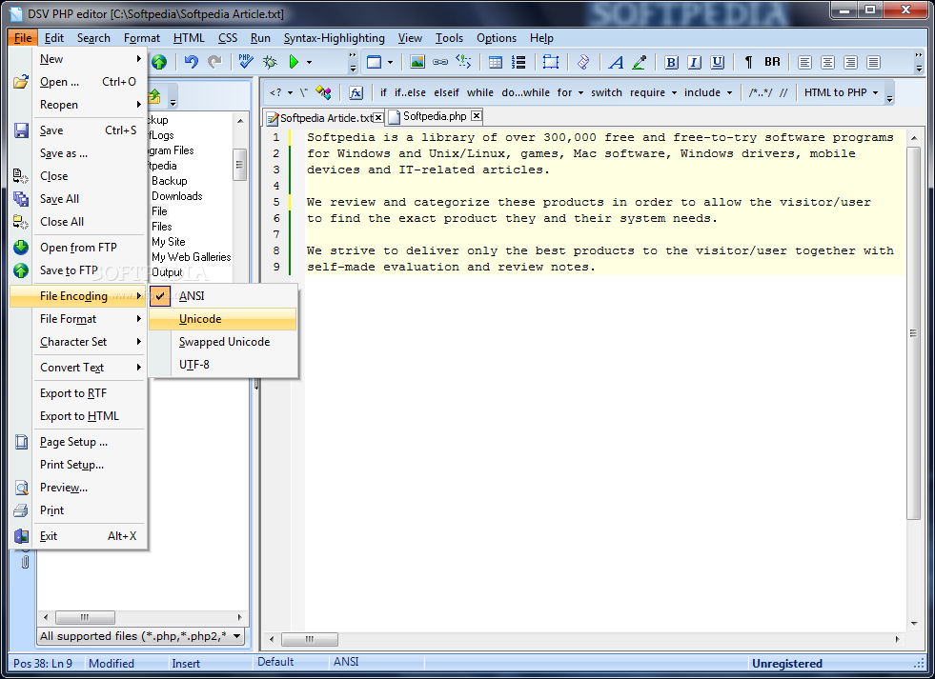Click the folder up icon in file panel
The image size is (935, 679).
click(154, 95)
